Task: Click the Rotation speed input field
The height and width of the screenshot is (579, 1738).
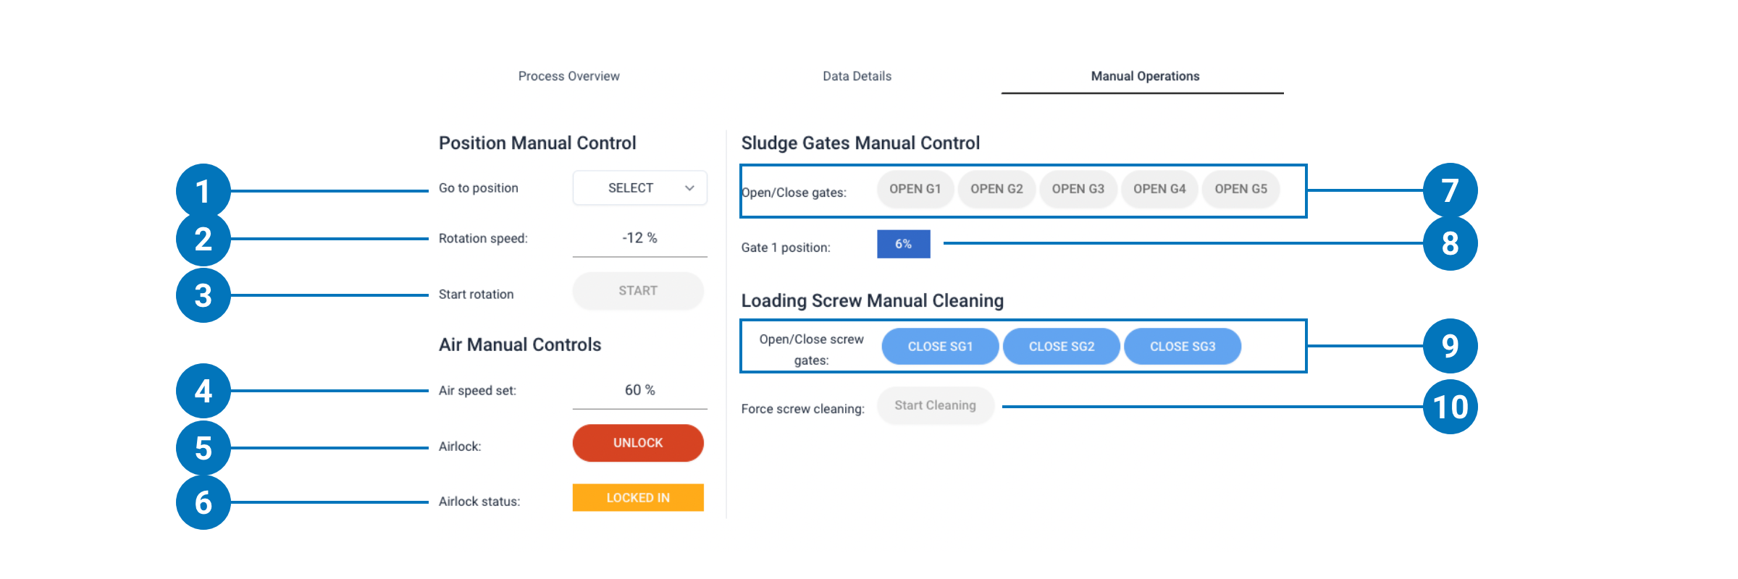Action: tap(639, 239)
